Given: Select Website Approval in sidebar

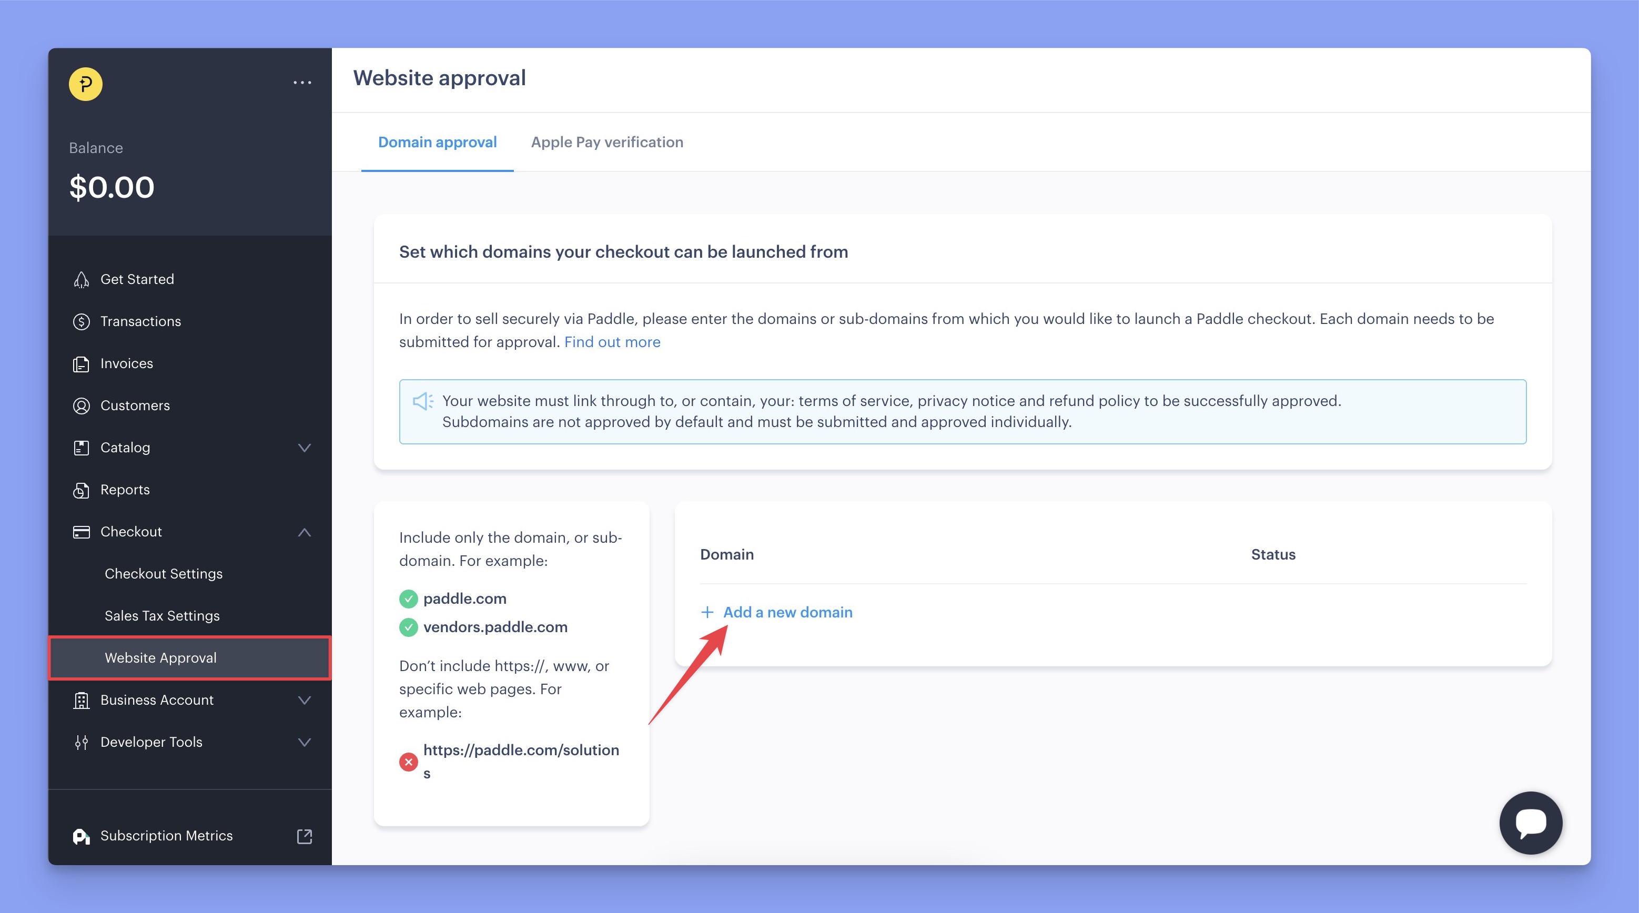Looking at the screenshot, I should tap(189, 658).
